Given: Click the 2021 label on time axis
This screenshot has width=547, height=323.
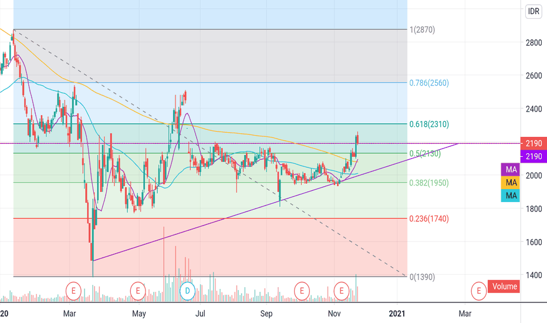Looking at the screenshot, I should [x=397, y=313].
